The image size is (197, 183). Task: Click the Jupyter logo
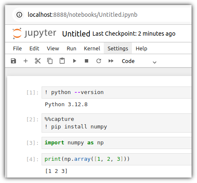tap(34, 34)
